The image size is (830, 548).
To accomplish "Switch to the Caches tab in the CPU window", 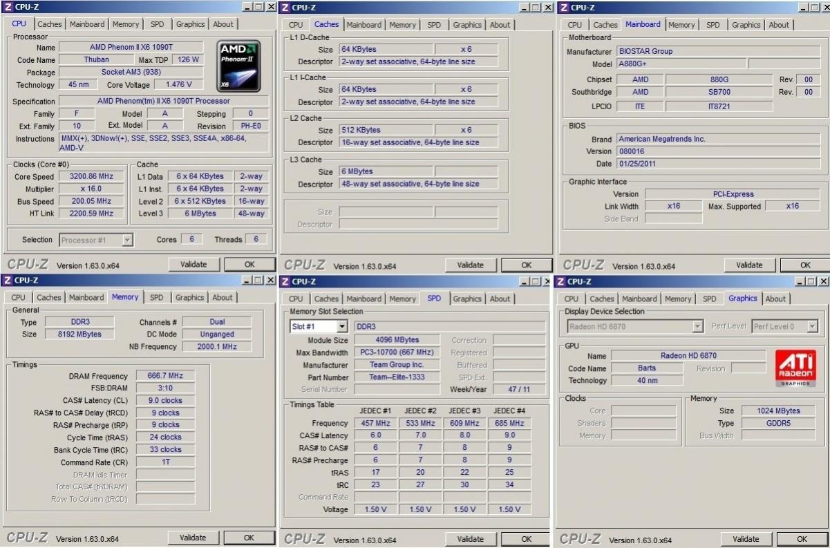I will click(49, 24).
